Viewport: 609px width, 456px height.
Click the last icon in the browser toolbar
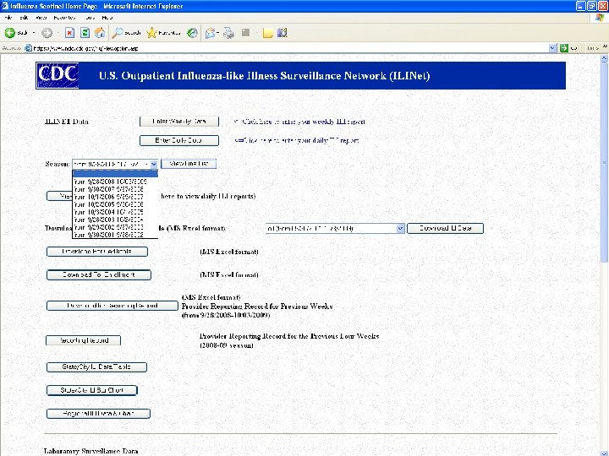point(283,33)
